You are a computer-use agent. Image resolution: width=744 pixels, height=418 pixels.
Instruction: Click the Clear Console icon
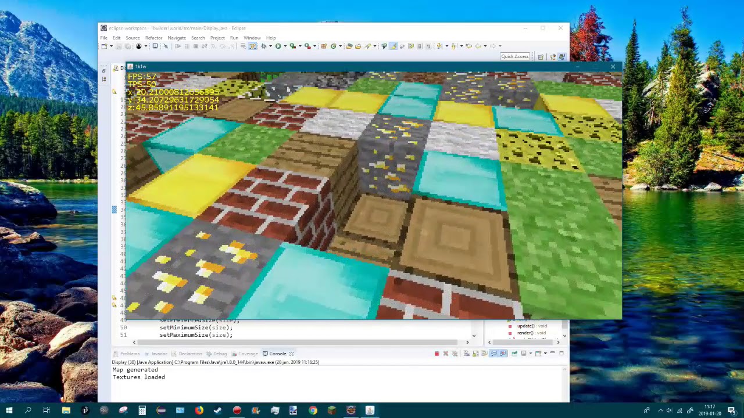[x=466, y=354]
